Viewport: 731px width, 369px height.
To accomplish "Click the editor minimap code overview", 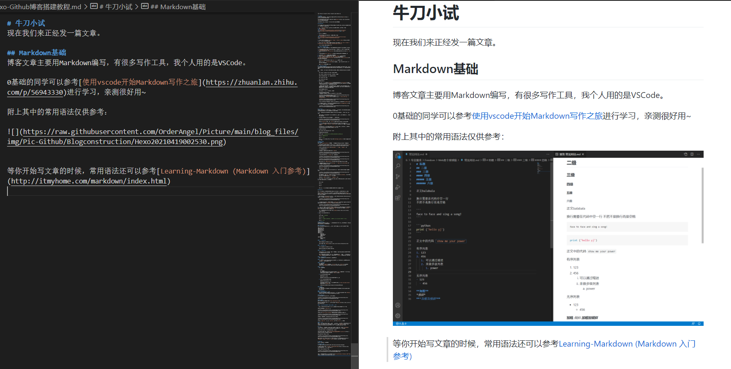I will [x=334, y=185].
